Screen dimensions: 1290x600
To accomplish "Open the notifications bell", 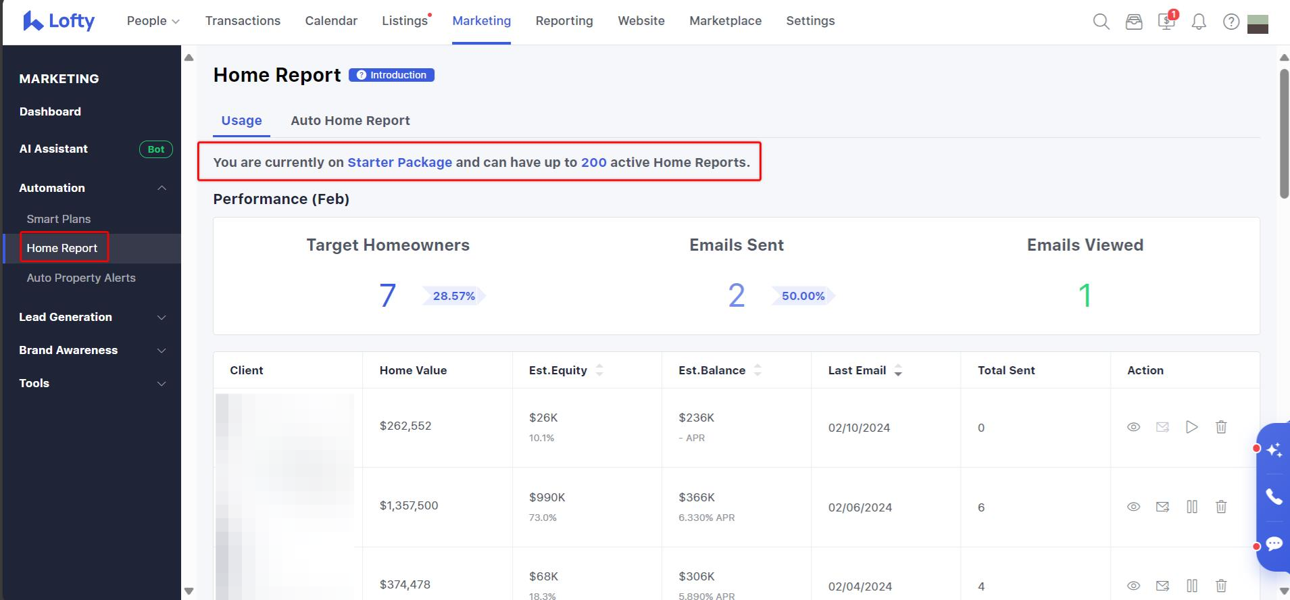I will tap(1198, 22).
